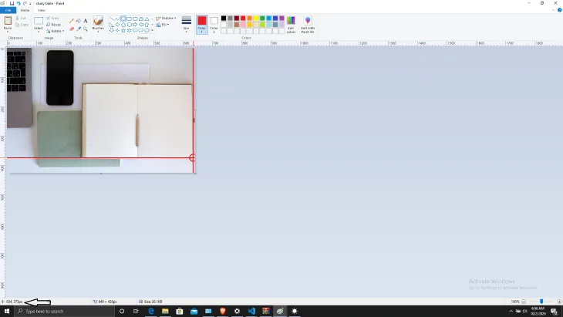
Task: Choose the Up arrow shape
Action: [147, 25]
